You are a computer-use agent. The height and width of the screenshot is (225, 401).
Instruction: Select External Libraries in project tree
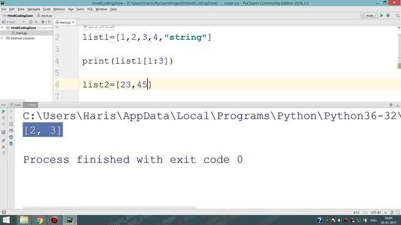[23, 38]
